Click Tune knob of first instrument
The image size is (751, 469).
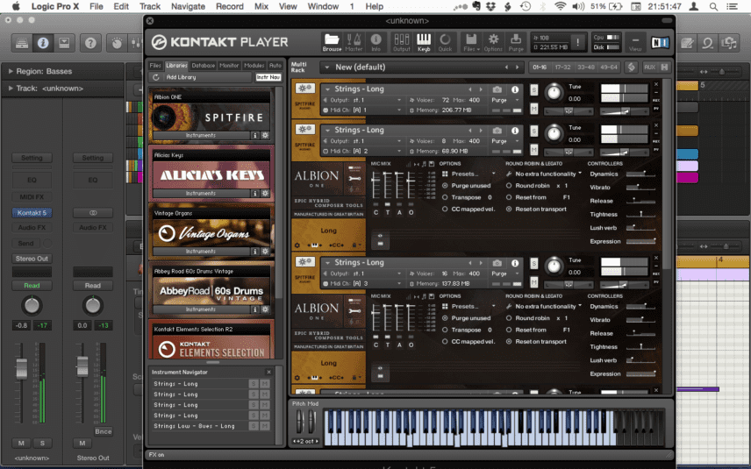(554, 92)
